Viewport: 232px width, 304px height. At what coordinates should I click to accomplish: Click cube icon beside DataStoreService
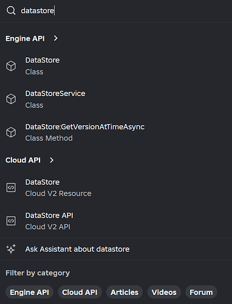pyautogui.click(x=11, y=99)
